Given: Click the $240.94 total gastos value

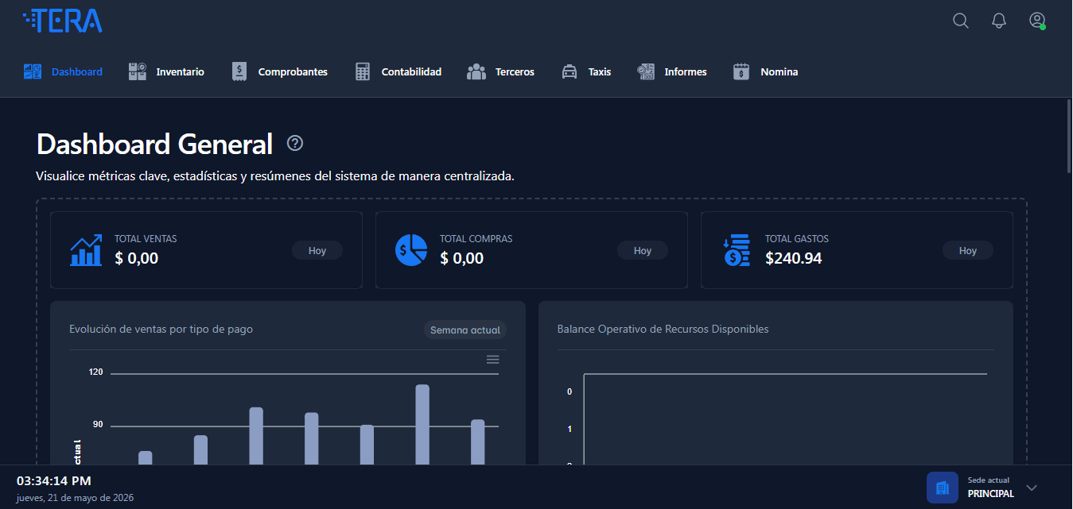Looking at the screenshot, I should point(794,258).
